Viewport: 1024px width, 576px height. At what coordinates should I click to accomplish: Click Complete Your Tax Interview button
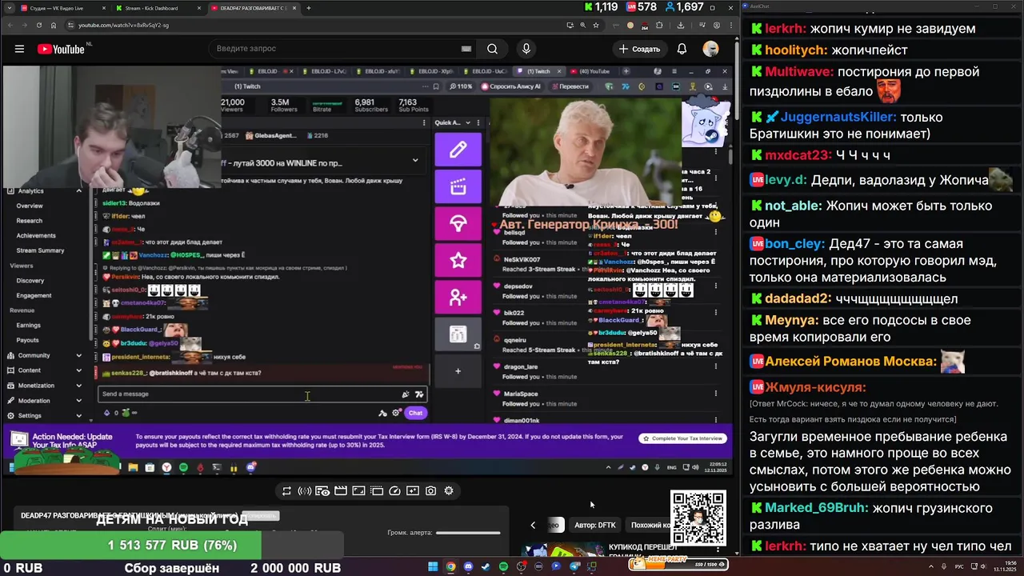pos(684,438)
